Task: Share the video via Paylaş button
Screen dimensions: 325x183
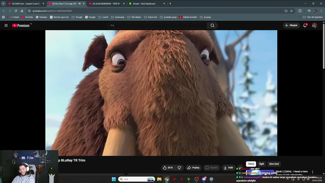Action: click(193, 168)
